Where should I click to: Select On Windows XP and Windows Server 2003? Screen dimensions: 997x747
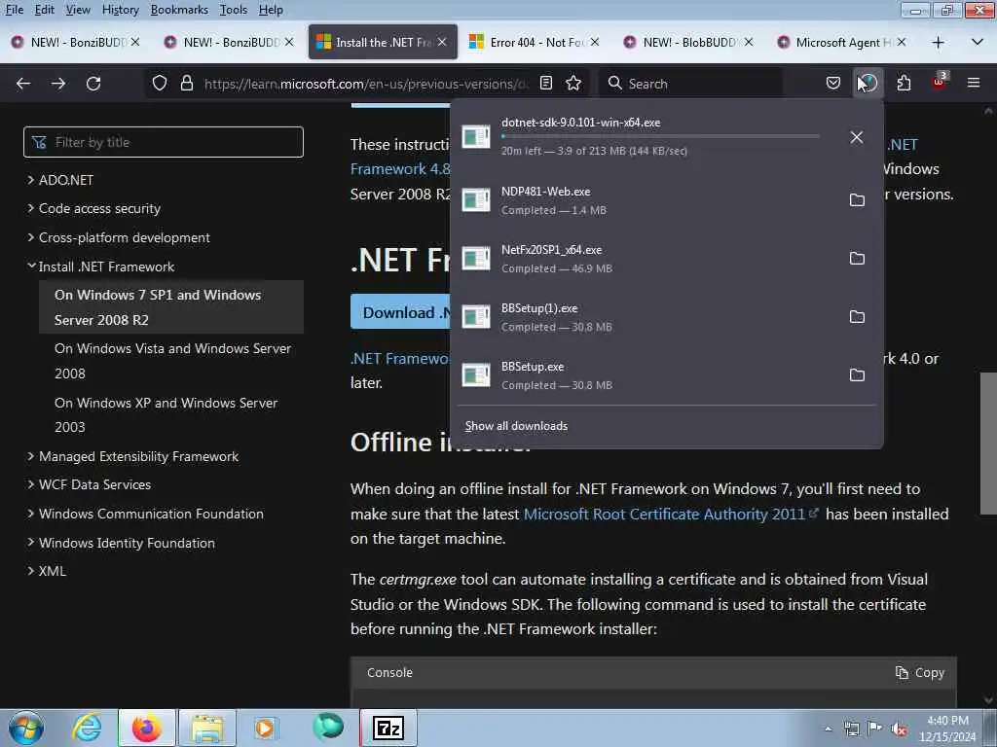click(x=166, y=414)
